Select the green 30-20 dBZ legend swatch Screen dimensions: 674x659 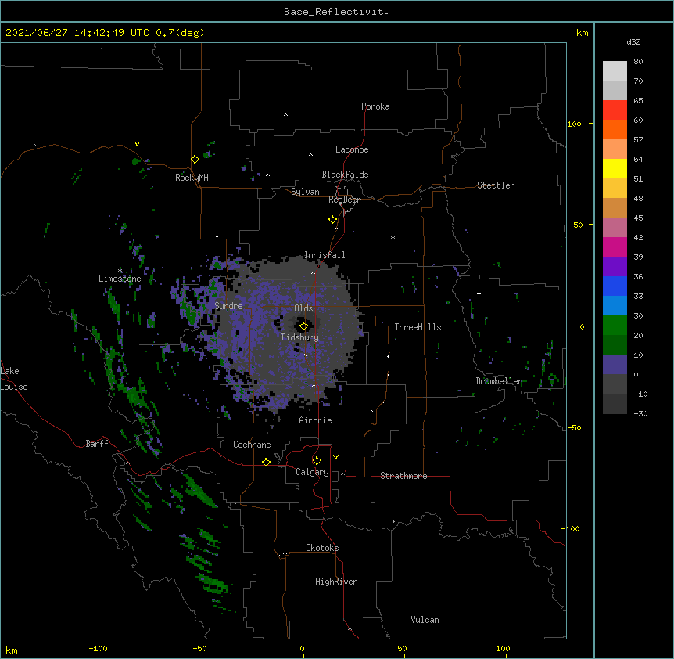pos(615,326)
